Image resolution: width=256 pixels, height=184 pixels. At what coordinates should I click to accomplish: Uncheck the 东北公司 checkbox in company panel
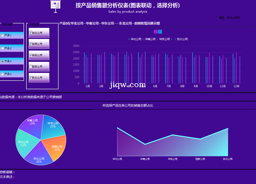[31, 78]
